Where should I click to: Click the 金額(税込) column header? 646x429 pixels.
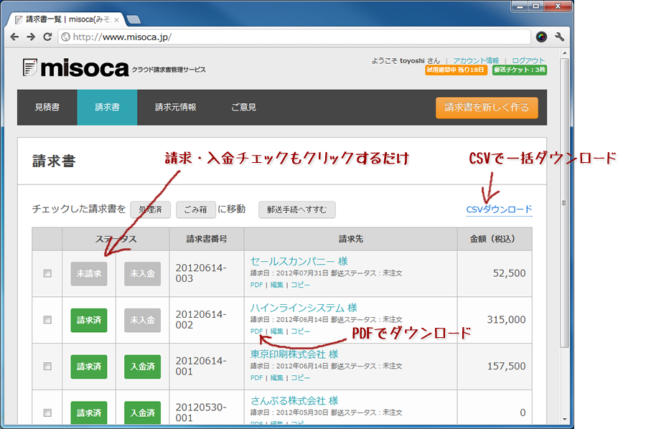(493, 239)
